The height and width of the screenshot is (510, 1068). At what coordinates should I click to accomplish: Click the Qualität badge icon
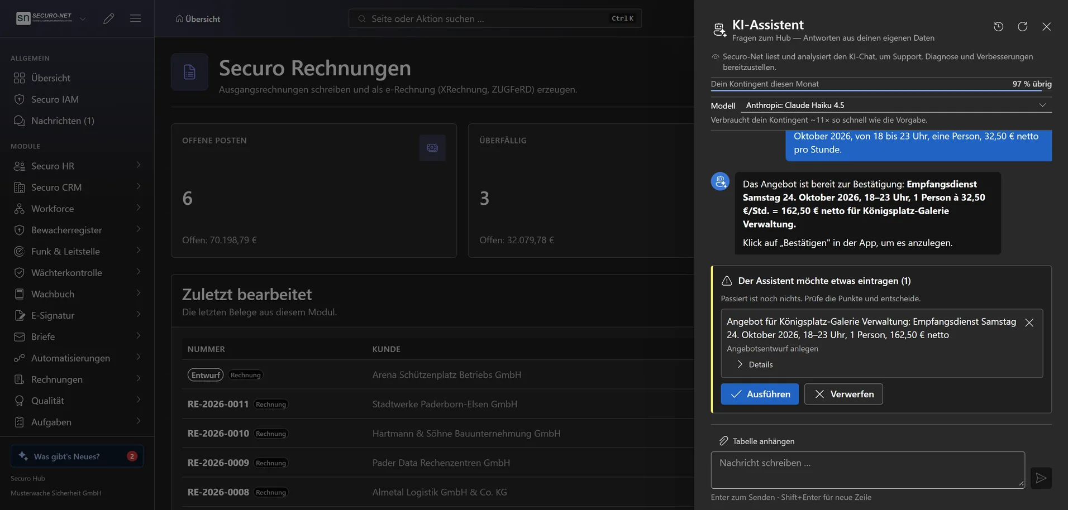[20, 401]
